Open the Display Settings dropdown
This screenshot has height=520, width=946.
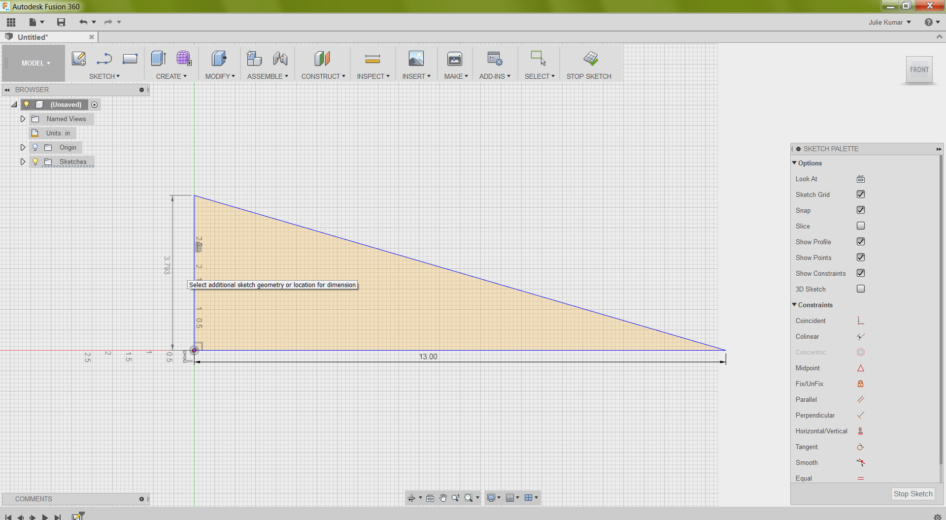493,498
